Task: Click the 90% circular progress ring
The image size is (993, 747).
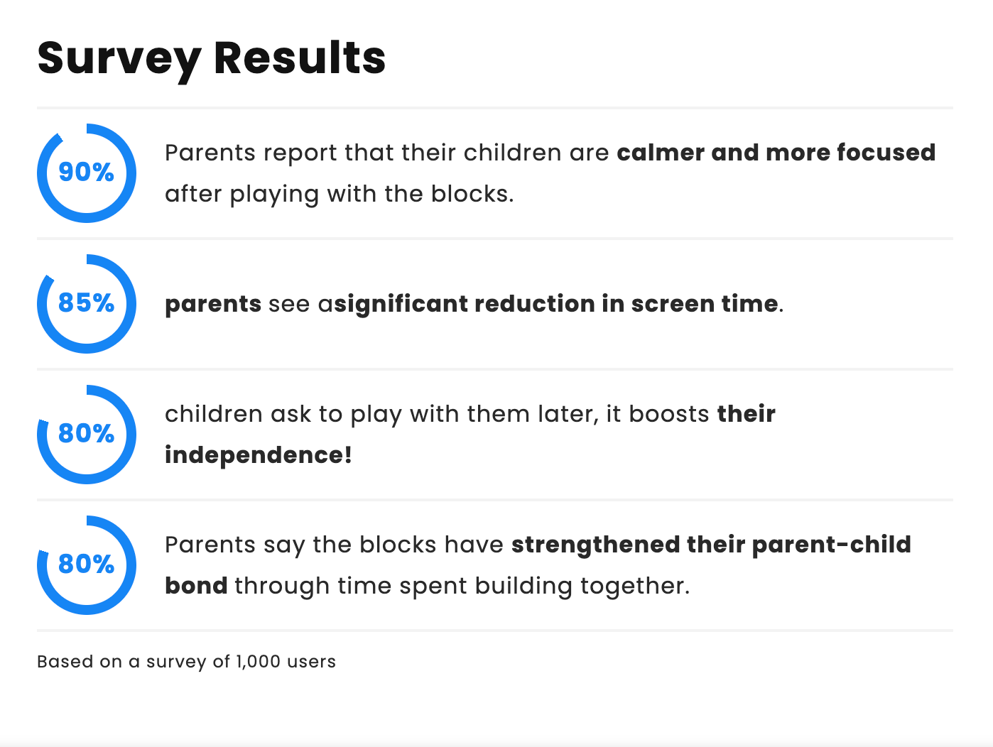Action: 86,173
